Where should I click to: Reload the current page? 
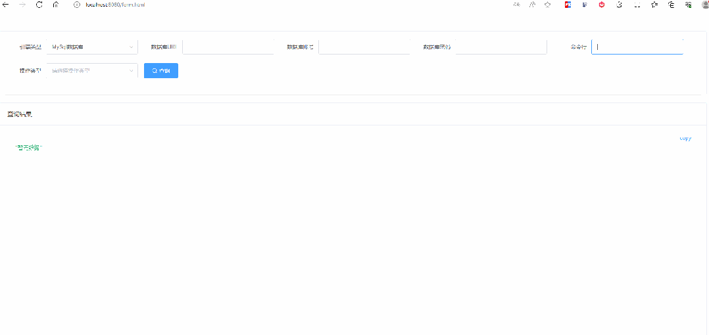coord(39,5)
